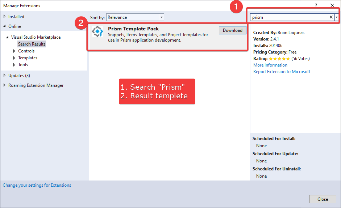Click the Sort by: label
Screen dimensions: 341x208
97,18
